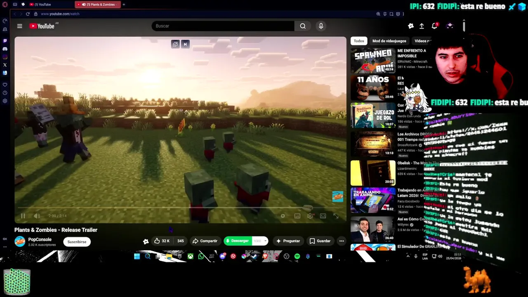Focus the Buscar search field
Screen dimensions: 528x297
pos(223,26)
